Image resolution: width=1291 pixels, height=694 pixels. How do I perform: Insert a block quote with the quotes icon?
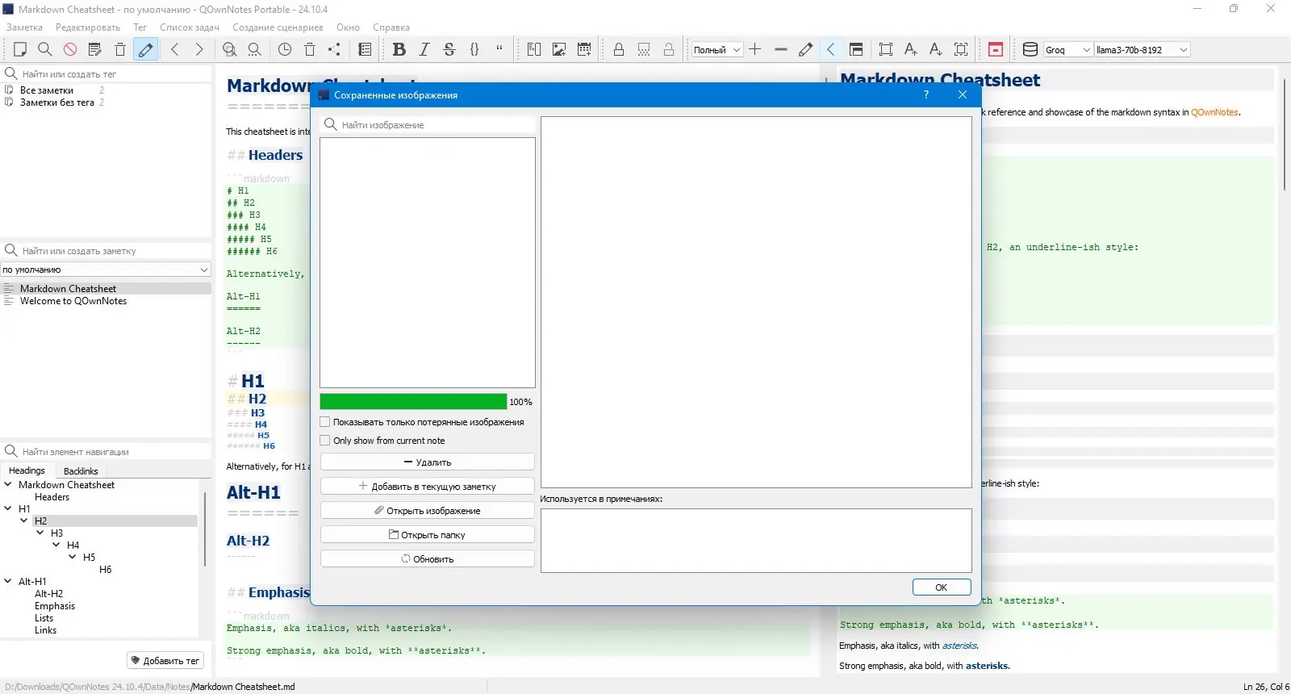tap(499, 49)
